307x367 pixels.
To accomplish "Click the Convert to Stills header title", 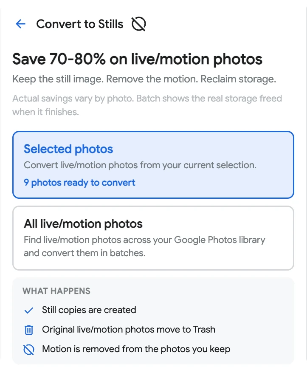I will point(79,24).
